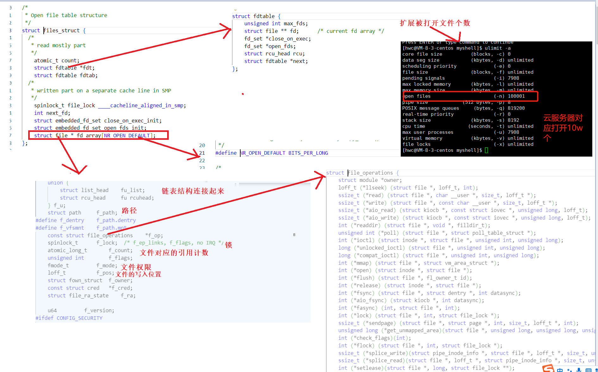This screenshot has height=372, width=598.
Task: Click the (*fsync) function pointer
Action: click(363, 293)
